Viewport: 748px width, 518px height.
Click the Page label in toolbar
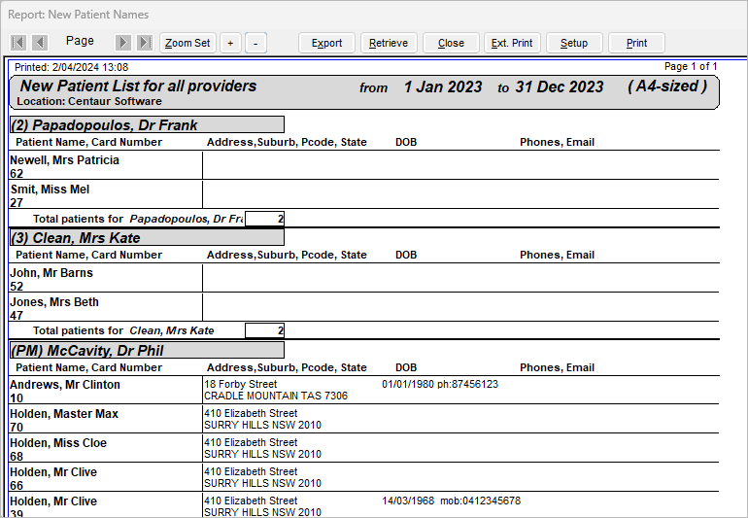(x=80, y=41)
